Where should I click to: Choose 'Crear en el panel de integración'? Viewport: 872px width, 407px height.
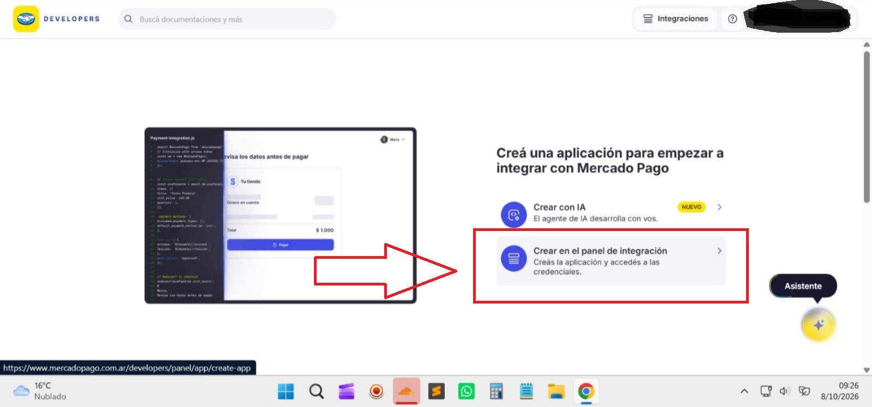tap(610, 261)
